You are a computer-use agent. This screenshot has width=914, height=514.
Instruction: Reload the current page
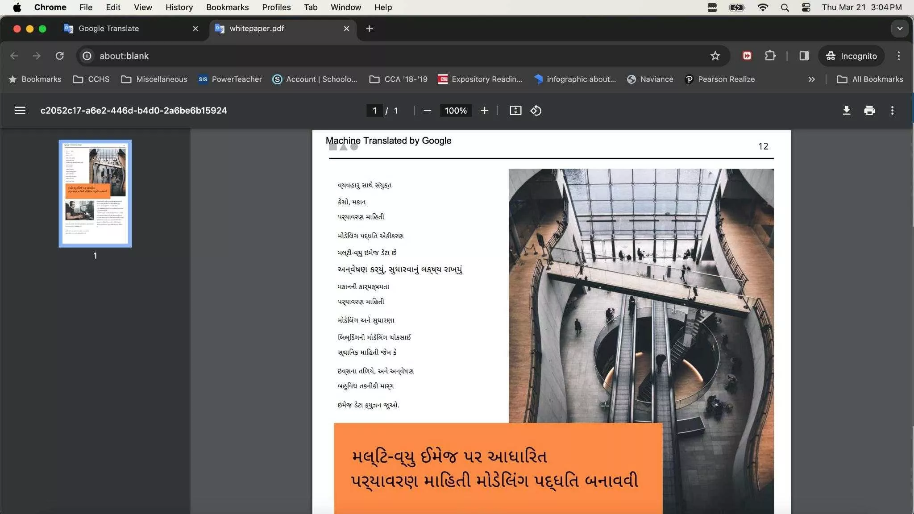click(60, 56)
